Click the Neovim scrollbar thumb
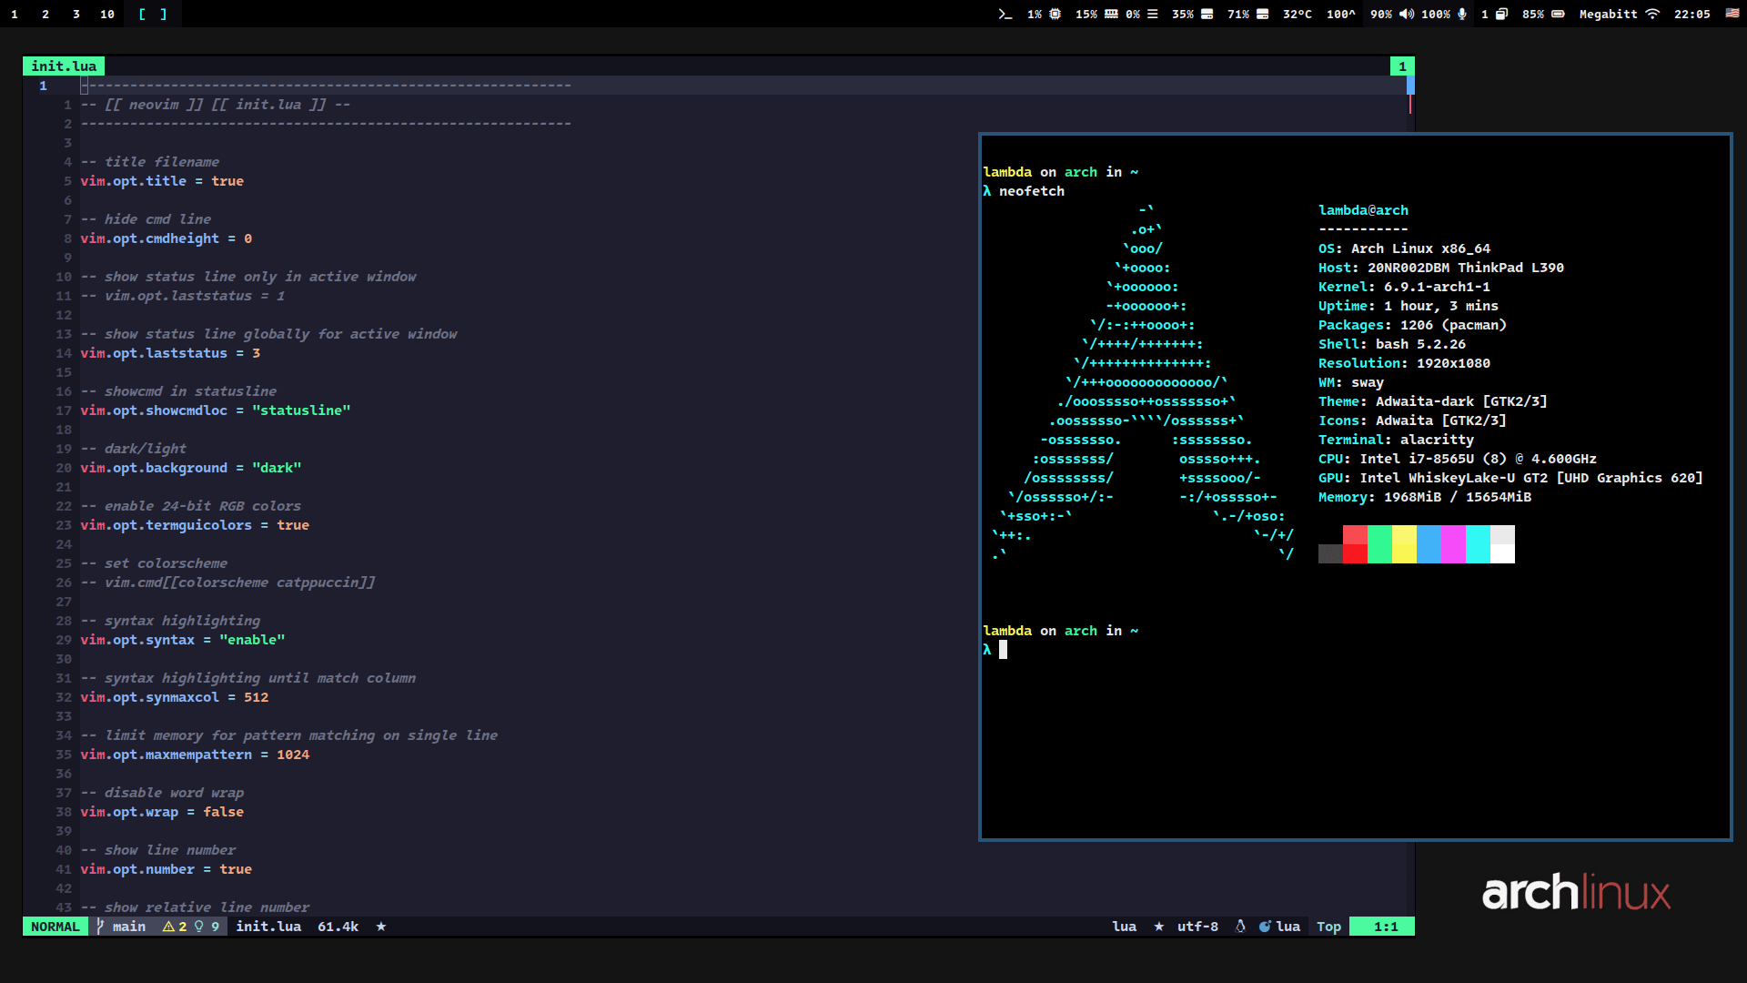 tap(1410, 85)
